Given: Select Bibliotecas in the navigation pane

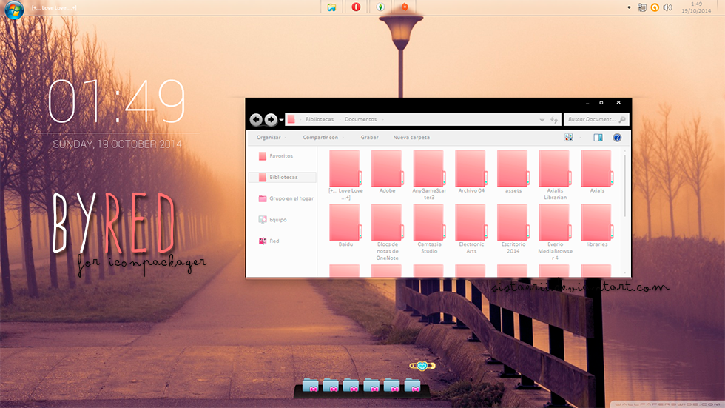Looking at the screenshot, I should (283, 177).
